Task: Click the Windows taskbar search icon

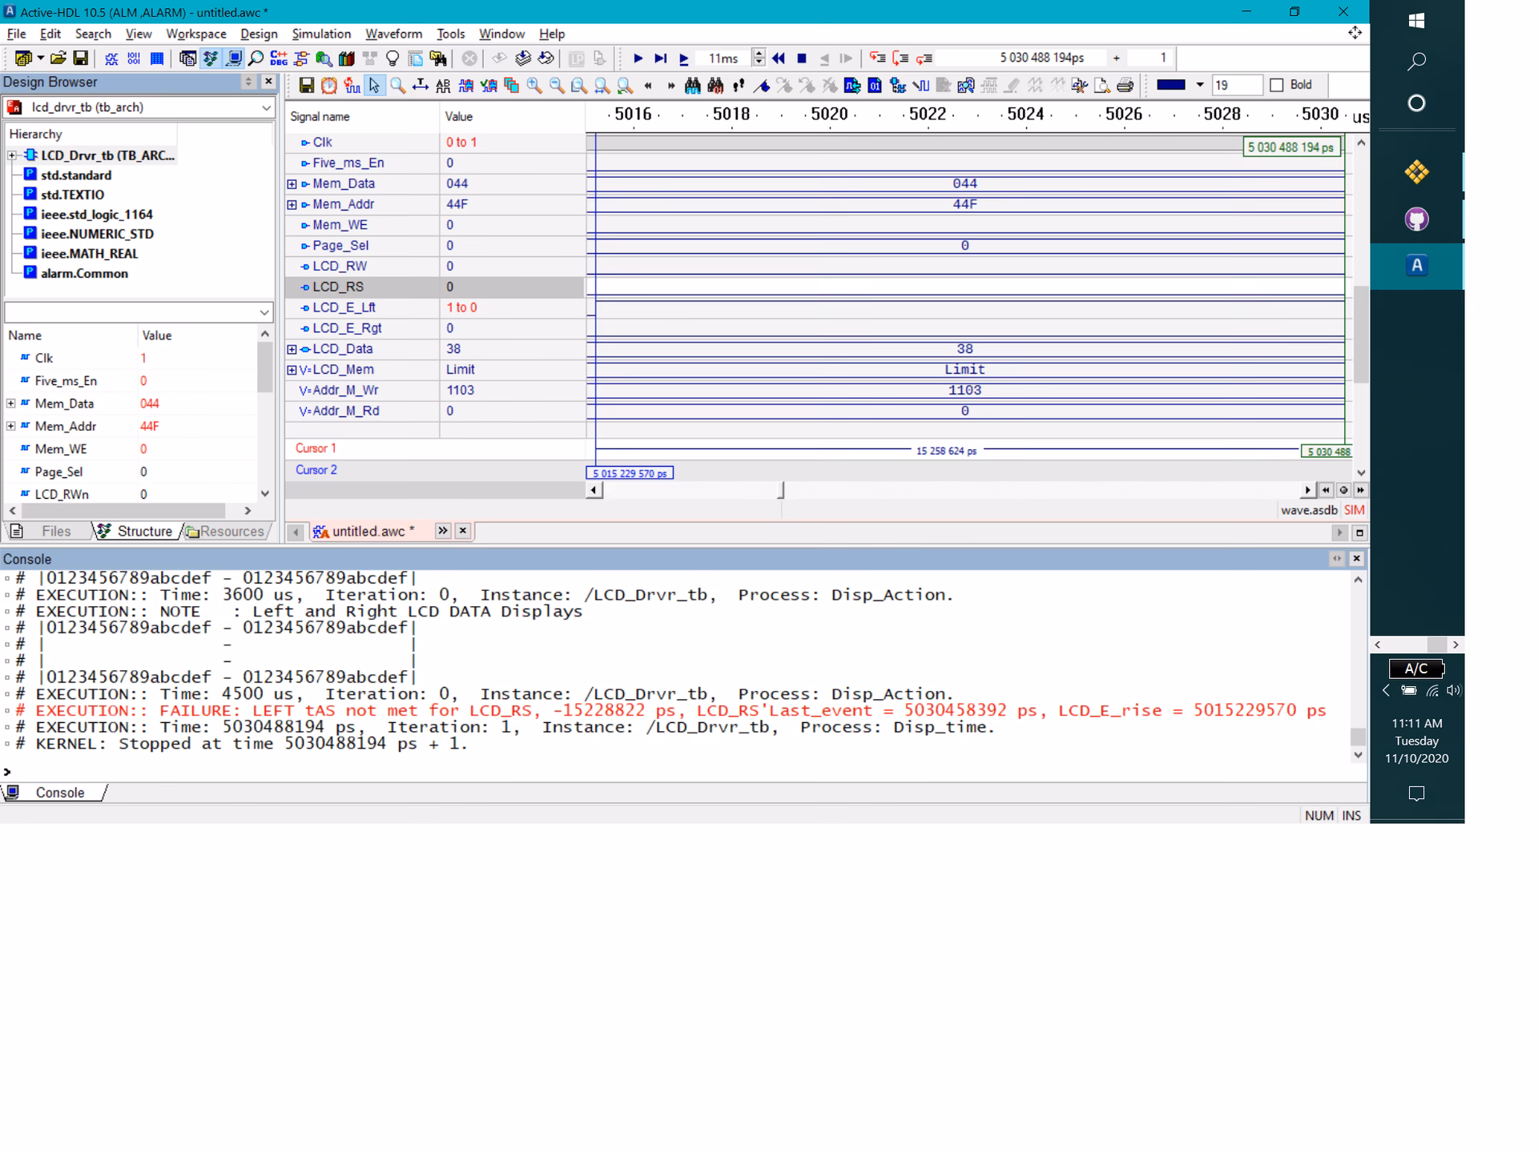Action: (1416, 62)
